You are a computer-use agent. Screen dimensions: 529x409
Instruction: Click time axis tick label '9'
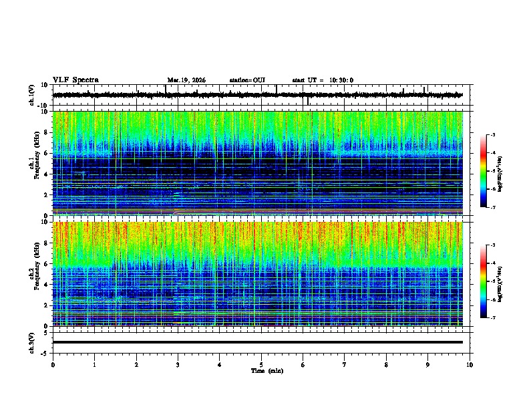point(427,365)
